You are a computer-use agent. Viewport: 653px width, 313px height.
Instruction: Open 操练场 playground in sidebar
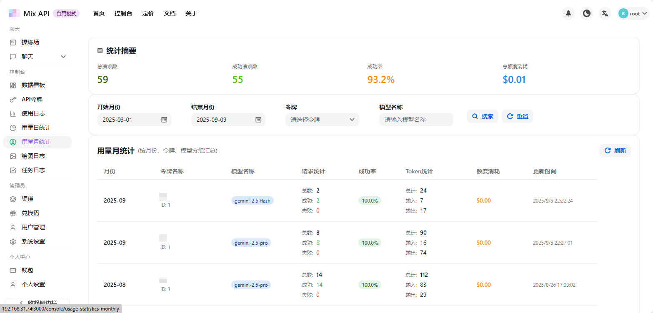click(30, 42)
